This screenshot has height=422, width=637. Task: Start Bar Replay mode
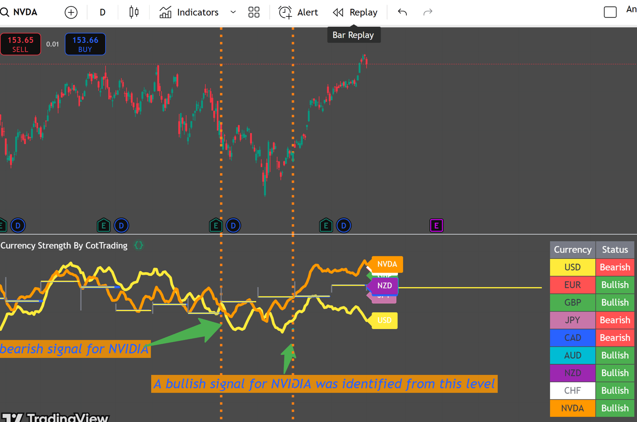point(355,12)
